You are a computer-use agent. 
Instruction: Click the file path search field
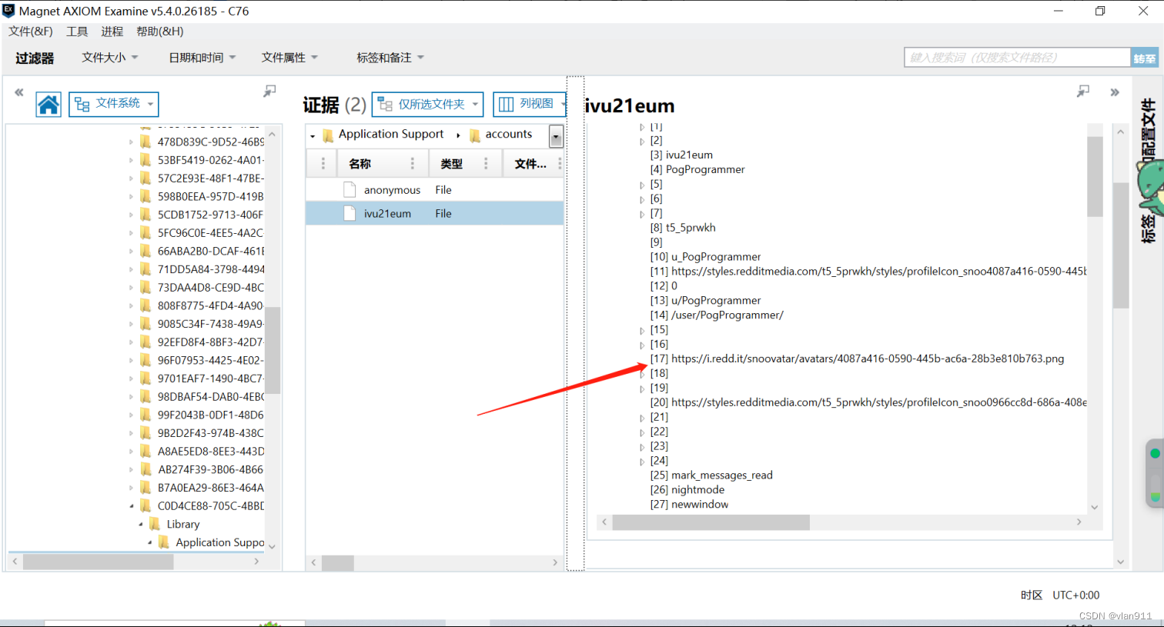click(x=1017, y=58)
